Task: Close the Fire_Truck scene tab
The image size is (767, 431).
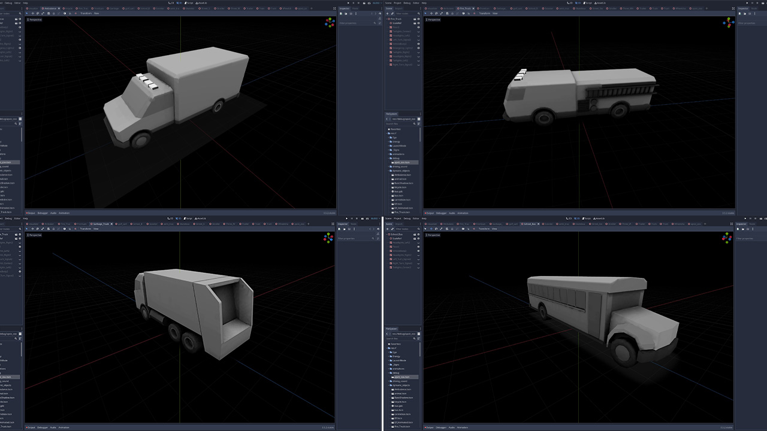Action: tap(472, 8)
